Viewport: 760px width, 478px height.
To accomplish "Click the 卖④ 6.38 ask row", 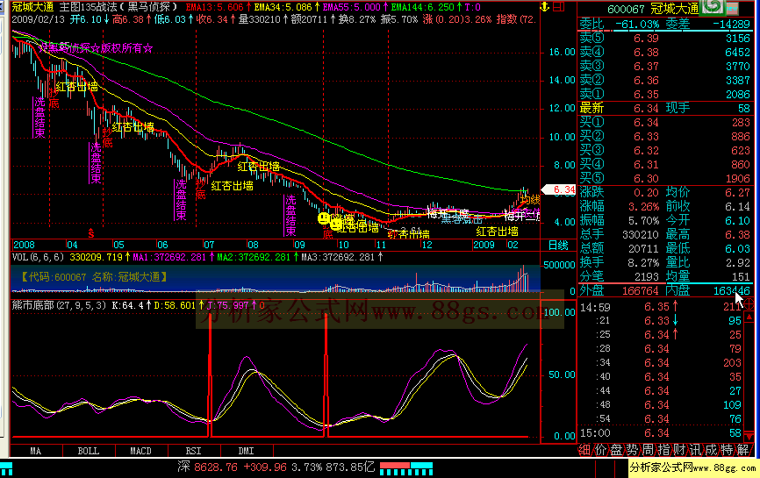I will 665,52.
